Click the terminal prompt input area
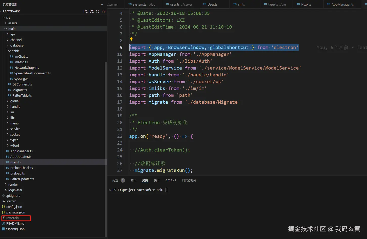Screen dimensions: 367x239 [166, 190]
